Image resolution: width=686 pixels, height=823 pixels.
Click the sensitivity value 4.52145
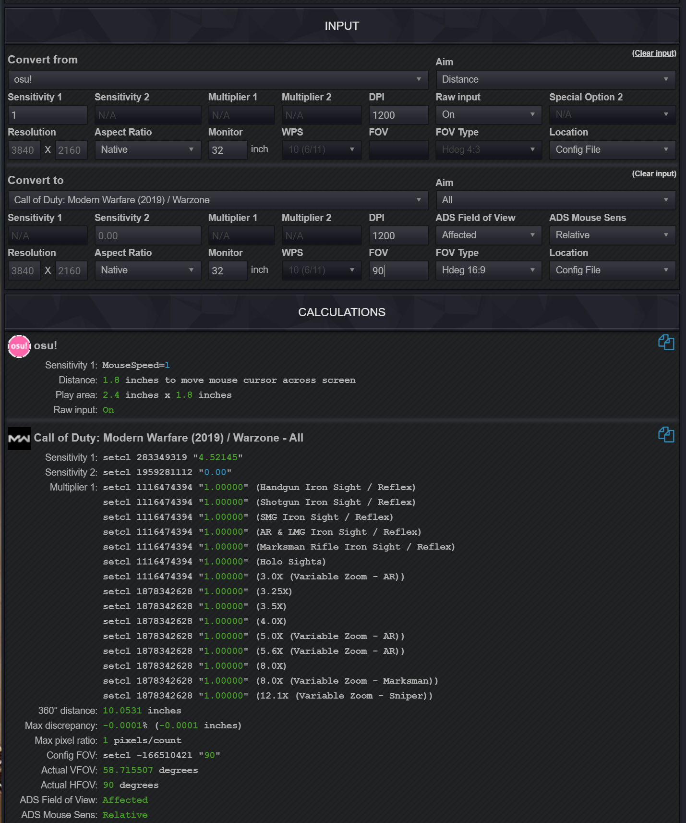click(218, 457)
